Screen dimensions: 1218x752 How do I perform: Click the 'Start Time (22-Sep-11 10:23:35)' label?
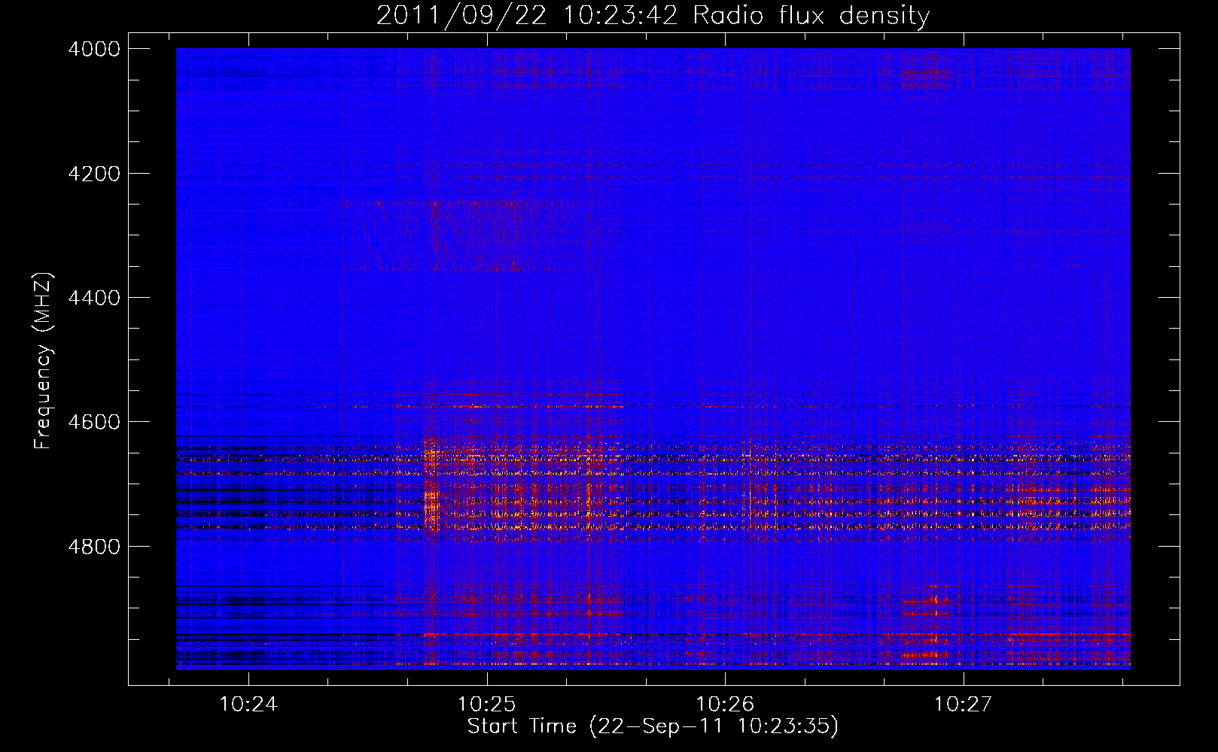click(653, 726)
